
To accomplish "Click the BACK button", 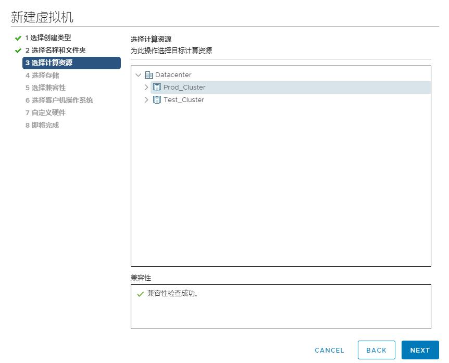I will click(x=377, y=350).
